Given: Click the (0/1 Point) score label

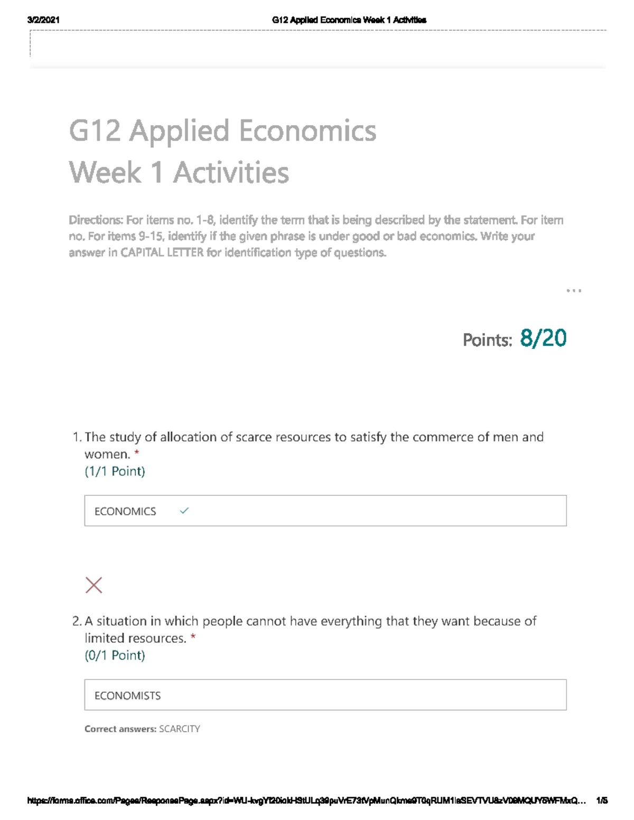Looking at the screenshot, I should pyautogui.click(x=115, y=655).
